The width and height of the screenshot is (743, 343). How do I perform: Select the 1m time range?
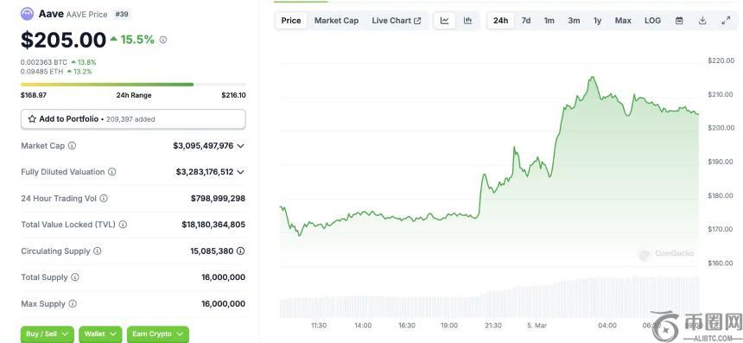549,21
